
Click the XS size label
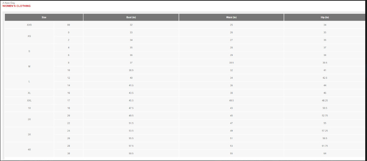(29, 36)
